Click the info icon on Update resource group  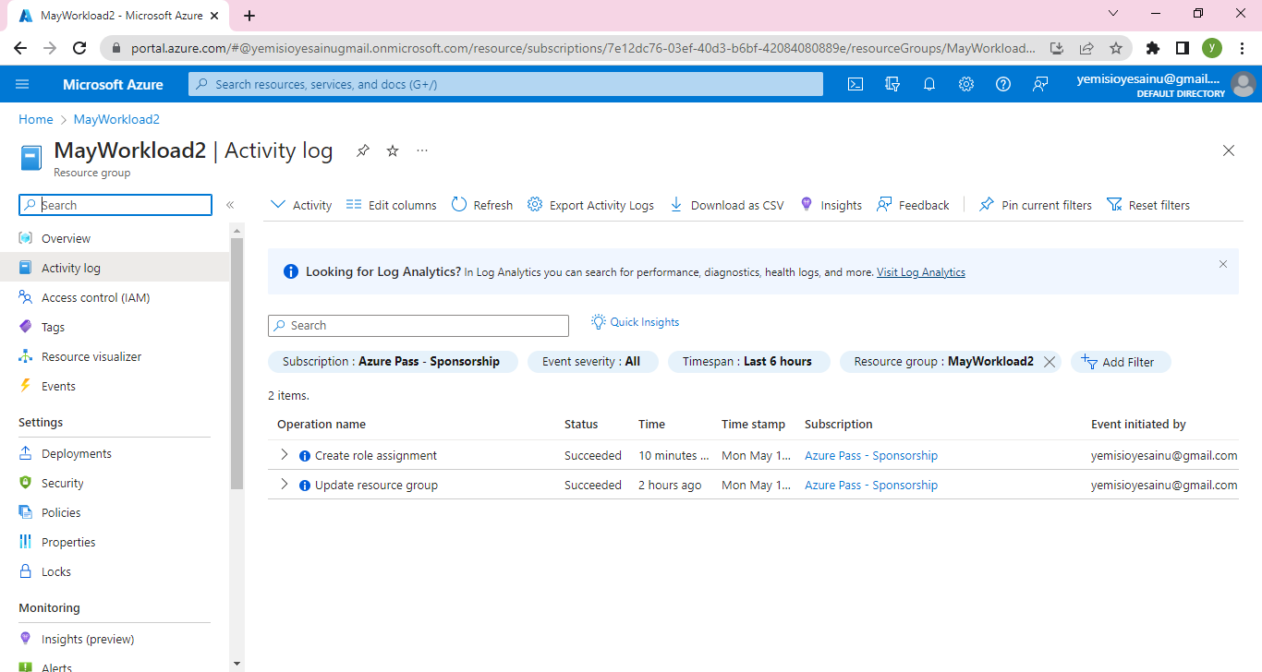(305, 486)
